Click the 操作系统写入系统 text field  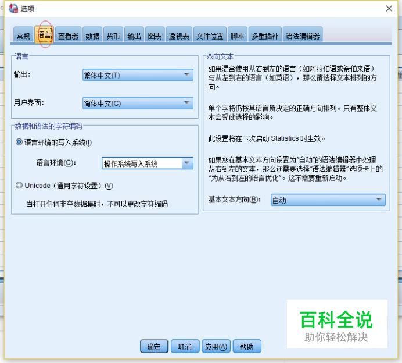142,163
